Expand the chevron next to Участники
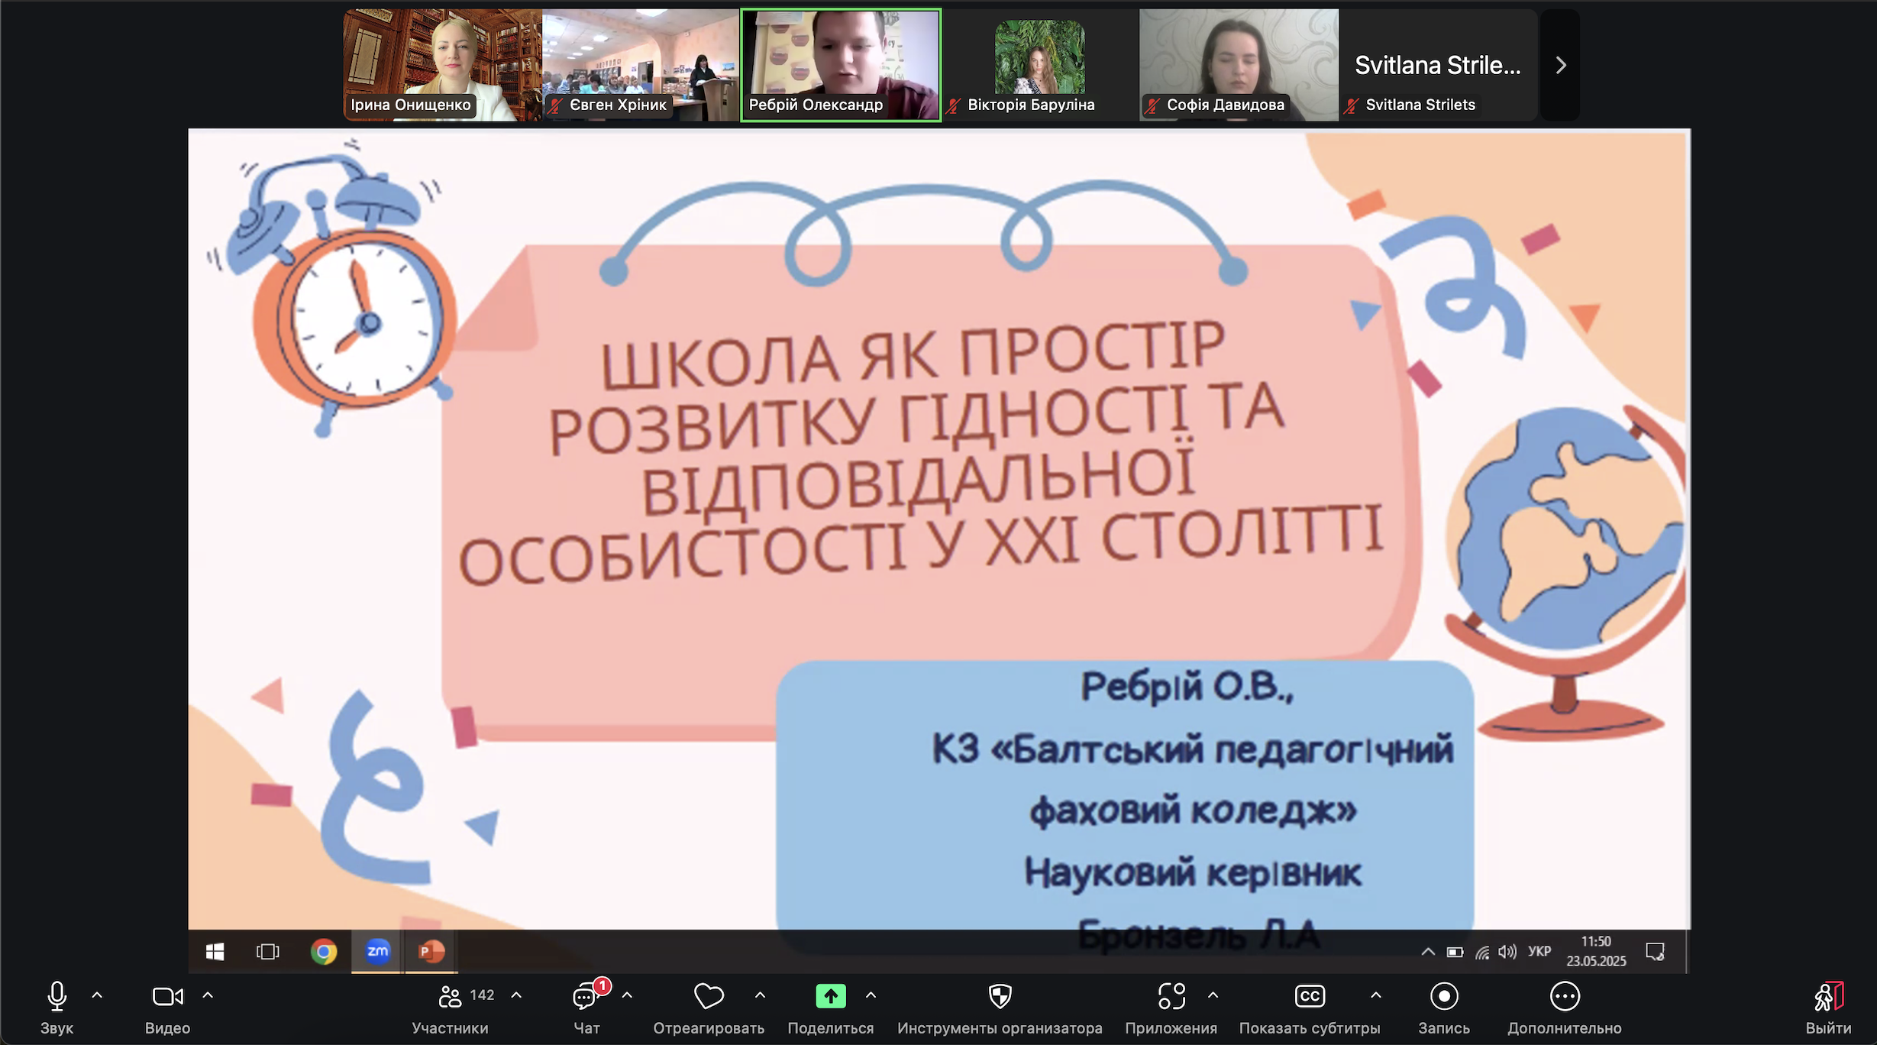This screenshot has width=1877, height=1045. pyautogui.click(x=516, y=995)
